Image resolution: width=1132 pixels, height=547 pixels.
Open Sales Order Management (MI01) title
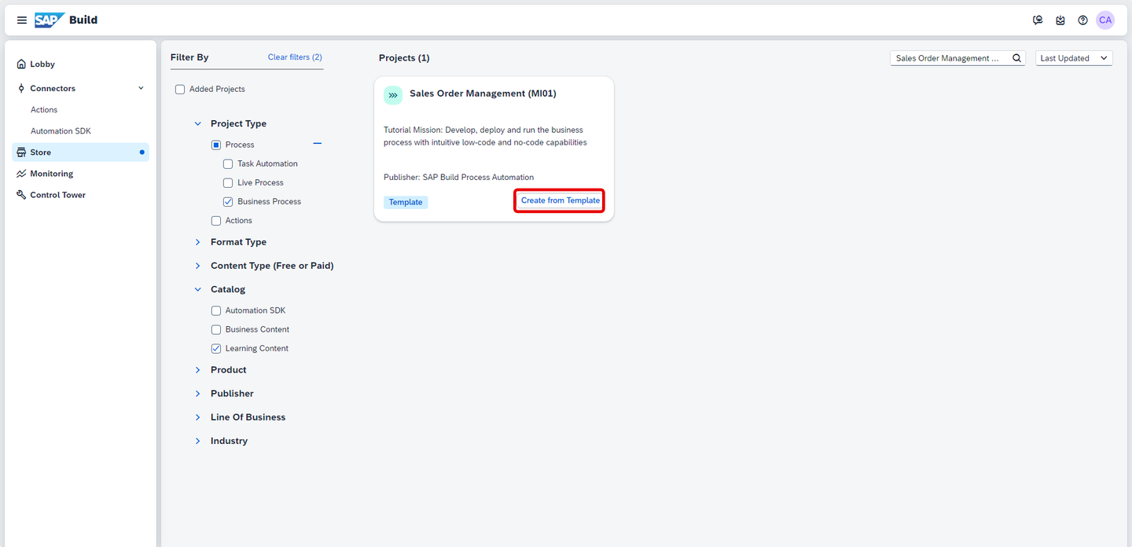pos(483,94)
